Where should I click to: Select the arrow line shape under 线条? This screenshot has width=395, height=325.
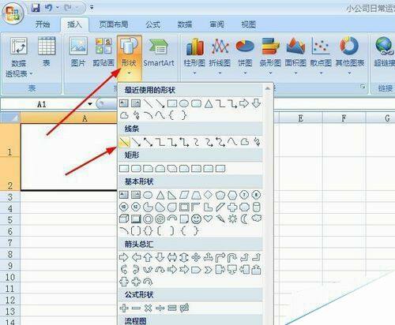pyautogui.click(x=136, y=142)
